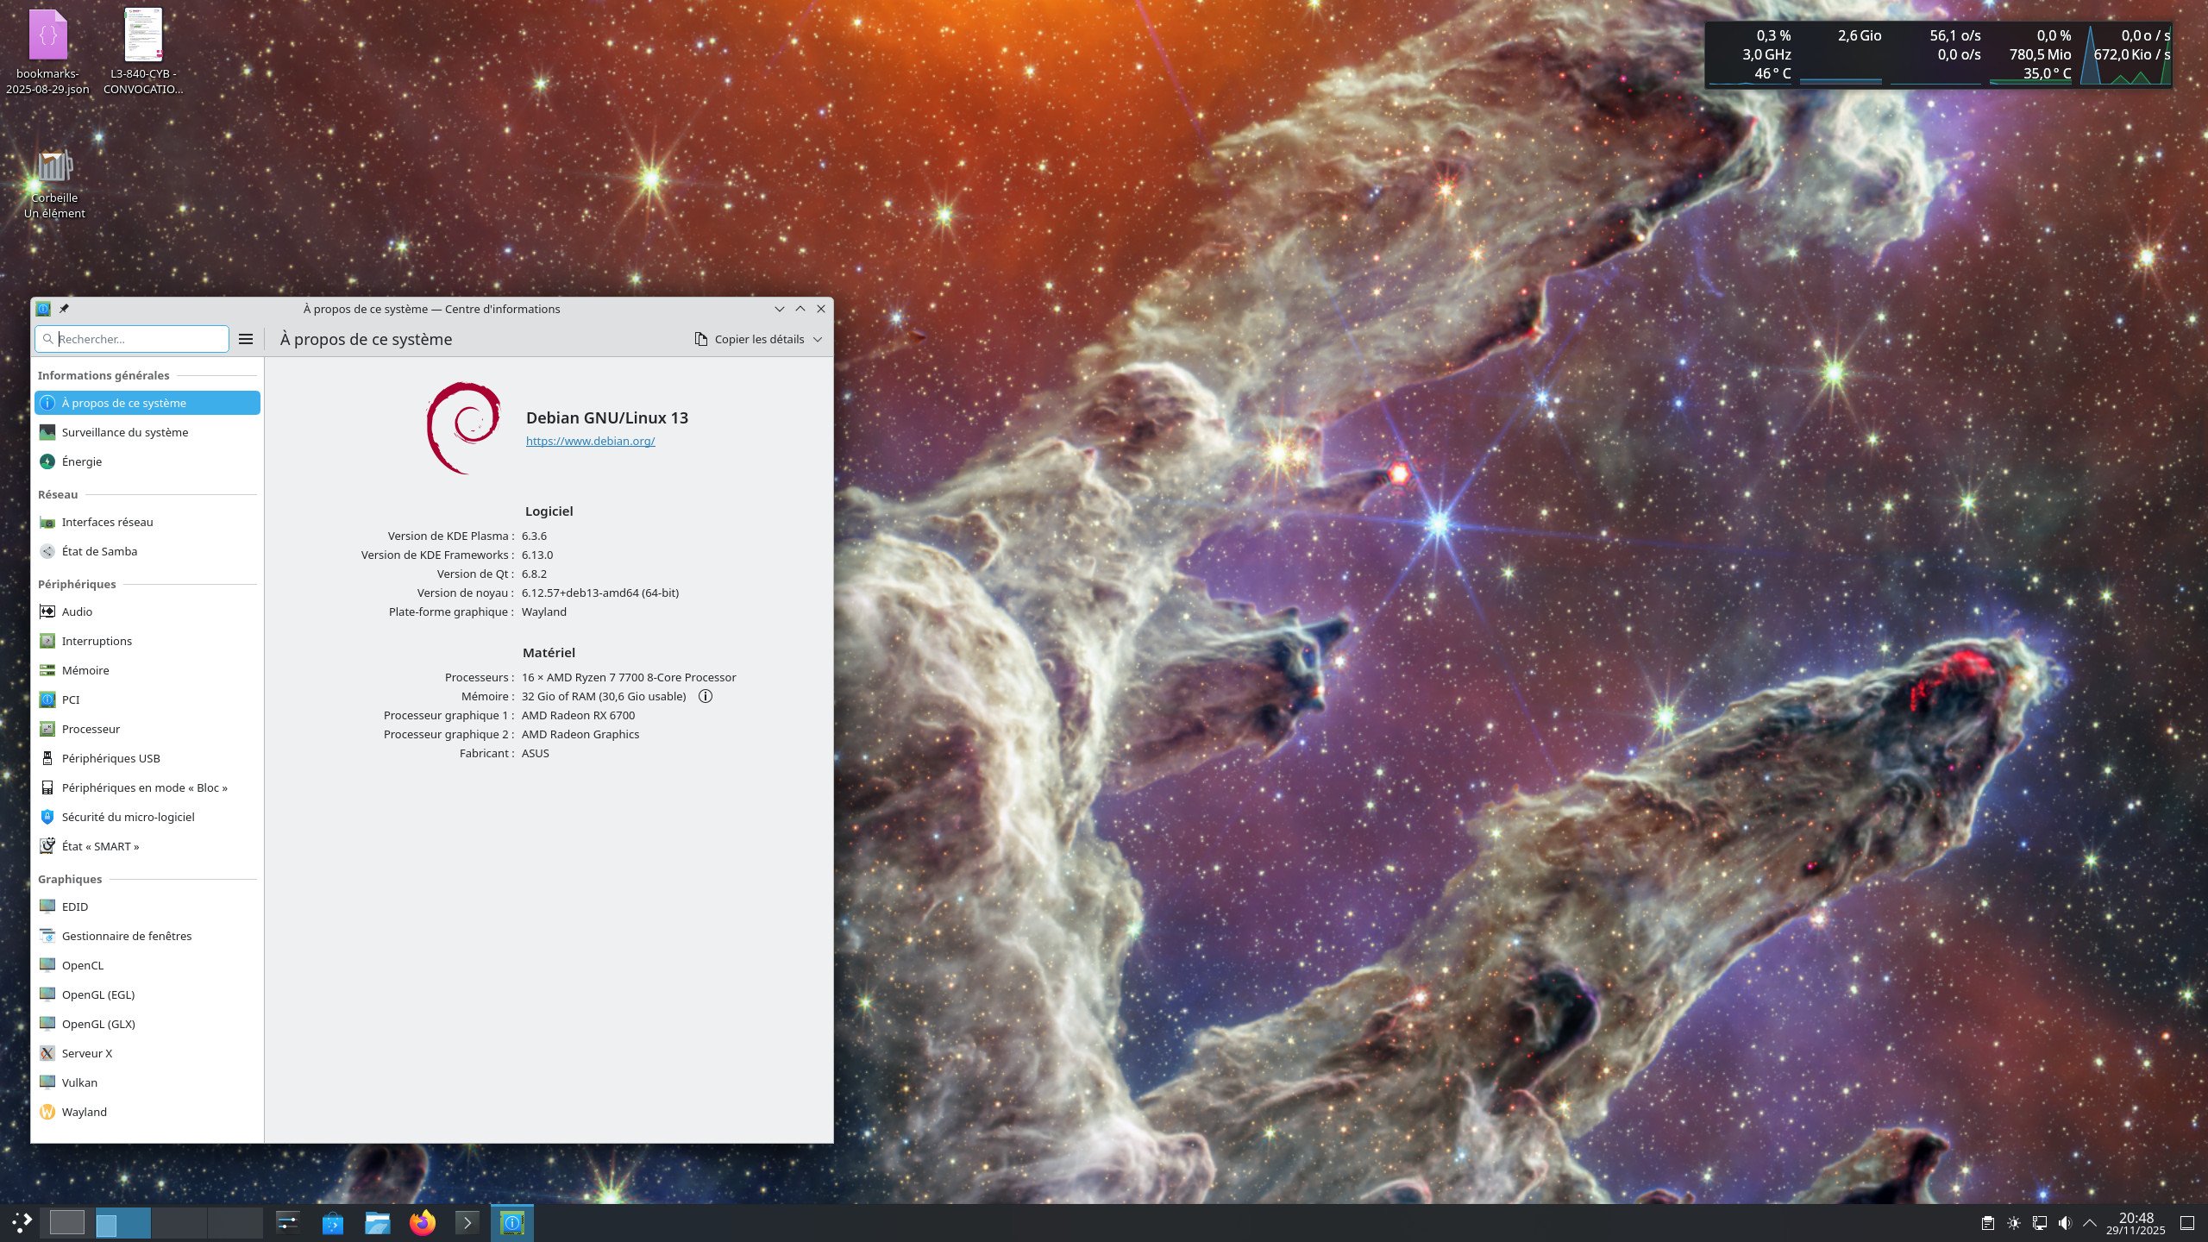Expand the terminal launcher chevron in taskbar
This screenshot has height=1242, width=2208.
point(467,1222)
